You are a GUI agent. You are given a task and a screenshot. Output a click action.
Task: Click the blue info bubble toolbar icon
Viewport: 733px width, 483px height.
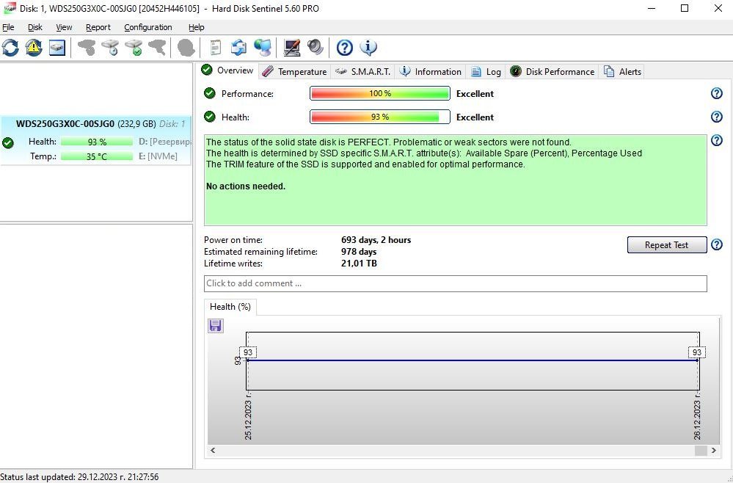click(x=368, y=48)
